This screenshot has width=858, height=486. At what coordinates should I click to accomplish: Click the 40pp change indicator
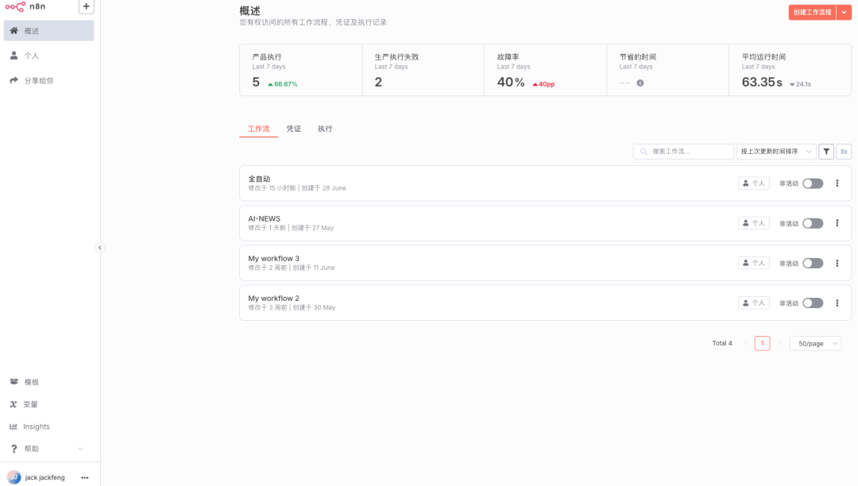point(543,84)
